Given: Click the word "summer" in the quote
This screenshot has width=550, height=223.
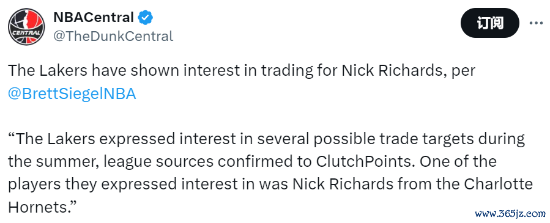Looking at the screenshot, I should pyautogui.click(x=73, y=162).
